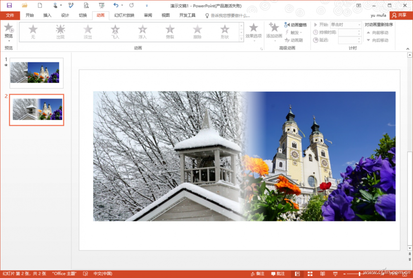Toggle the 备注 notes pane

(257, 274)
